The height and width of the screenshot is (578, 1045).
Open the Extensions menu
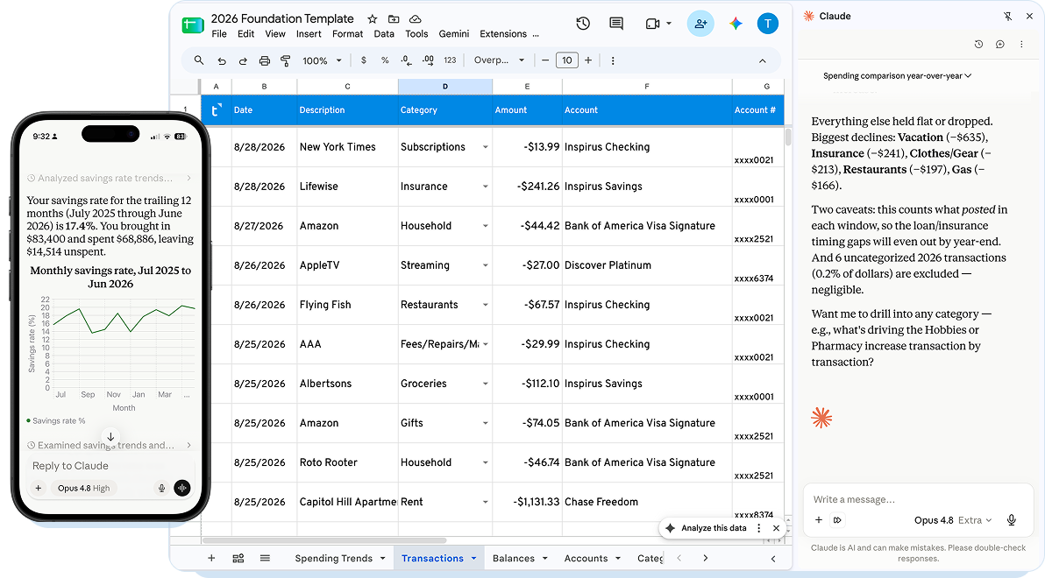(503, 34)
